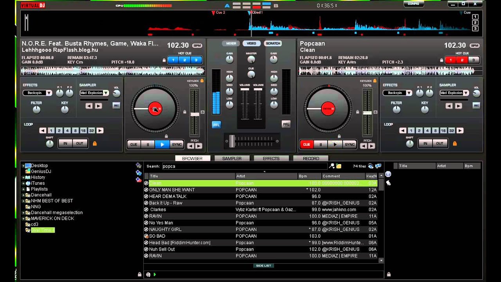Image resolution: width=501 pixels, height=282 pixels.
Task: Select next sample on right deck sampler
Action: pos(458,106)
